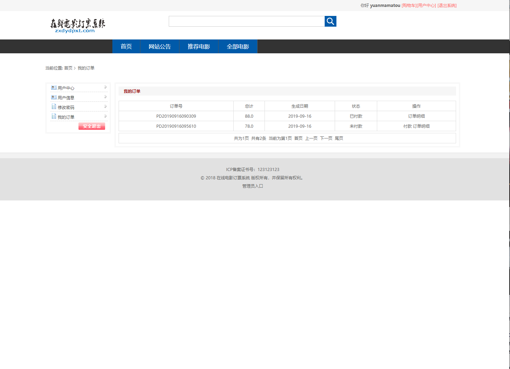Screen dimensions: 510x369
Task: Click the 已付款 status cell
Action: coord(356,116)
